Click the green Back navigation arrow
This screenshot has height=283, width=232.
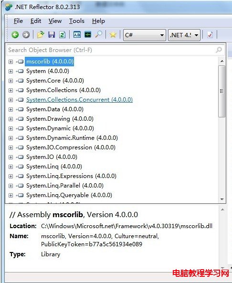(15, 35)
